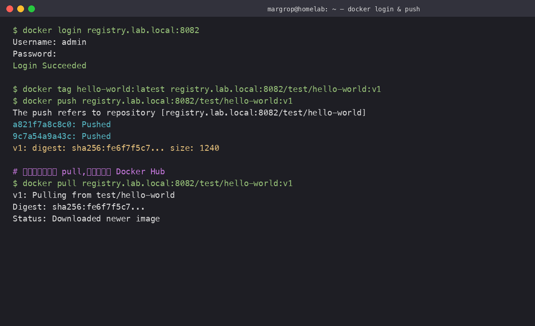
Task: Click the 'docker login registry.lab.local:8082' command line
Action: (x=106, y=30)
